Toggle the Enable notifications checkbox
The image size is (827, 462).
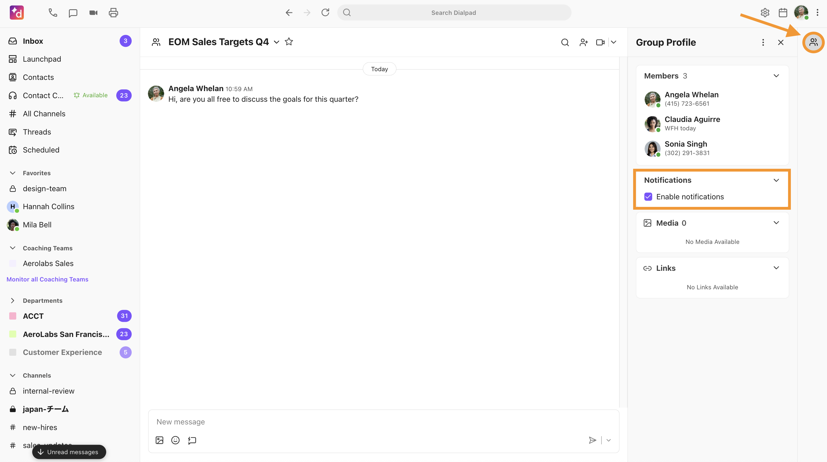tap(648, 197)
